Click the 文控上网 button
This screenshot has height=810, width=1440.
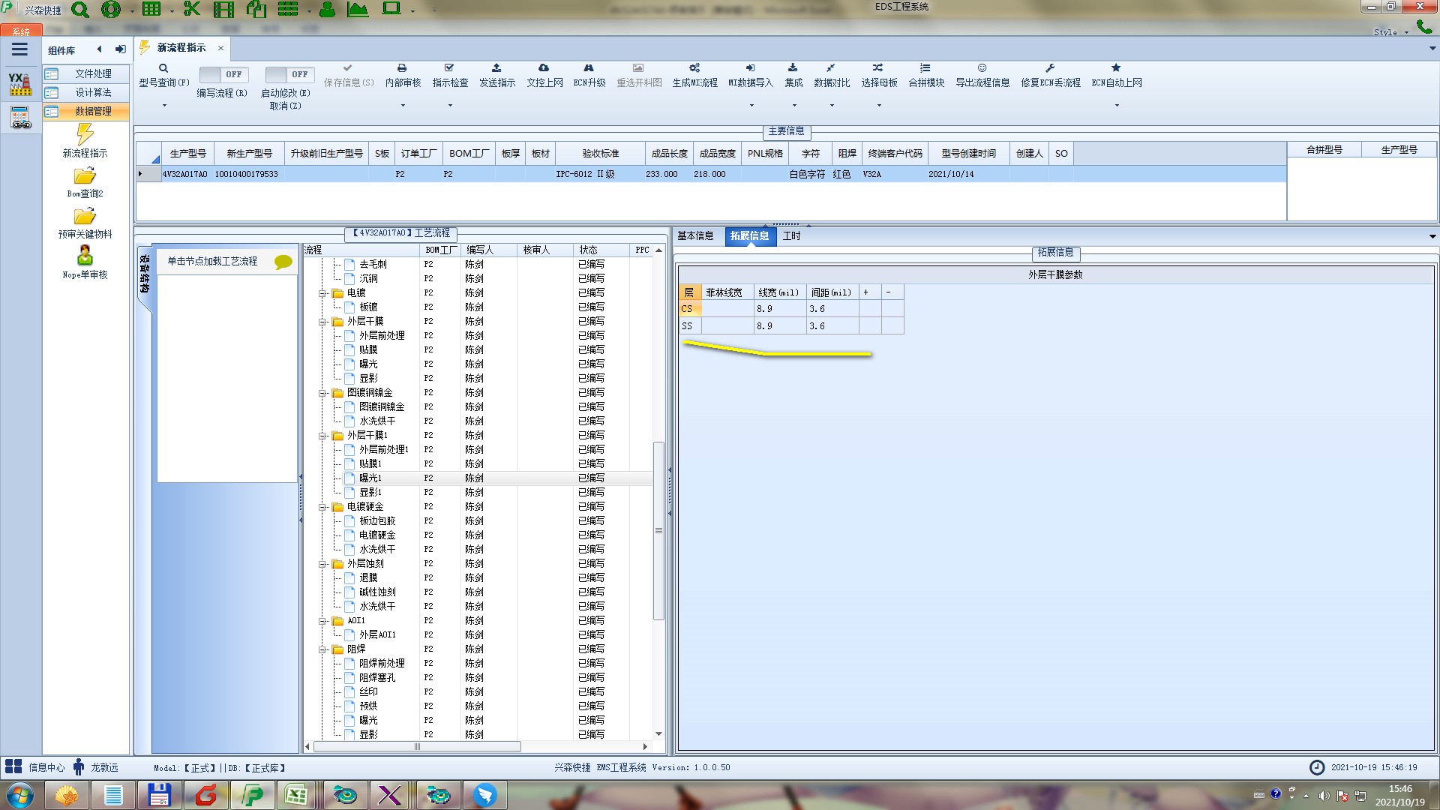[544, 76]
